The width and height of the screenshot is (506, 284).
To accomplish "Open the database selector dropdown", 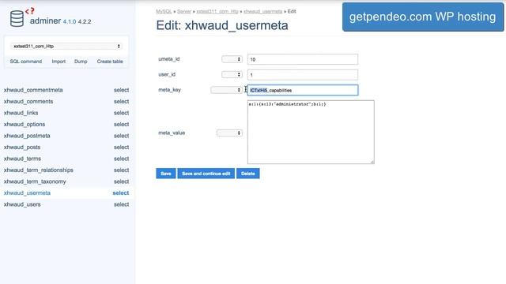I will (x=66, y=47).
